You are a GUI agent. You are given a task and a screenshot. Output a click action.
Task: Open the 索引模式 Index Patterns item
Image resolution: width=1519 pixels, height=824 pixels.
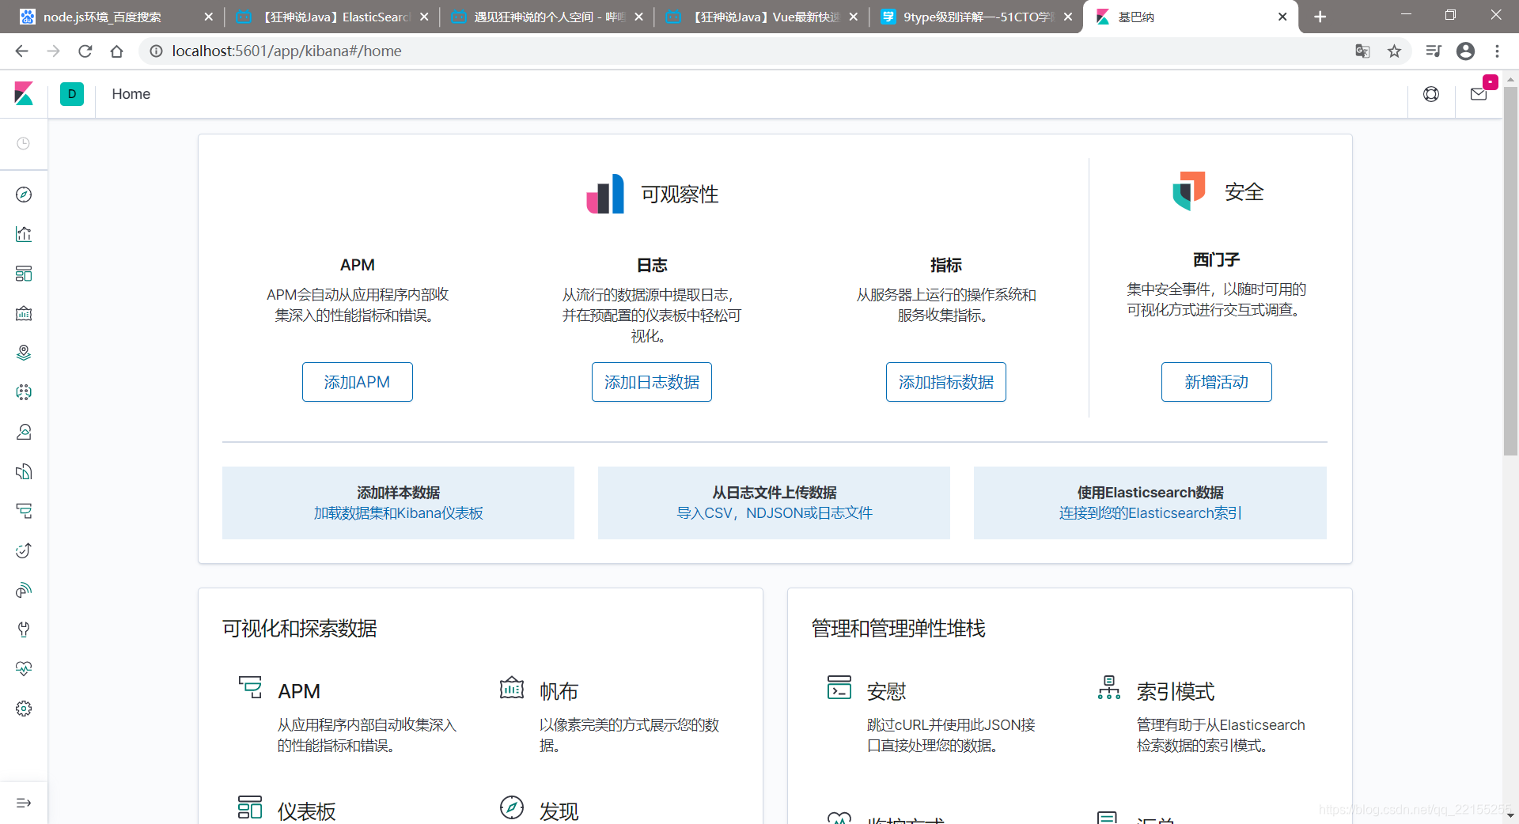click(1176, 691)
